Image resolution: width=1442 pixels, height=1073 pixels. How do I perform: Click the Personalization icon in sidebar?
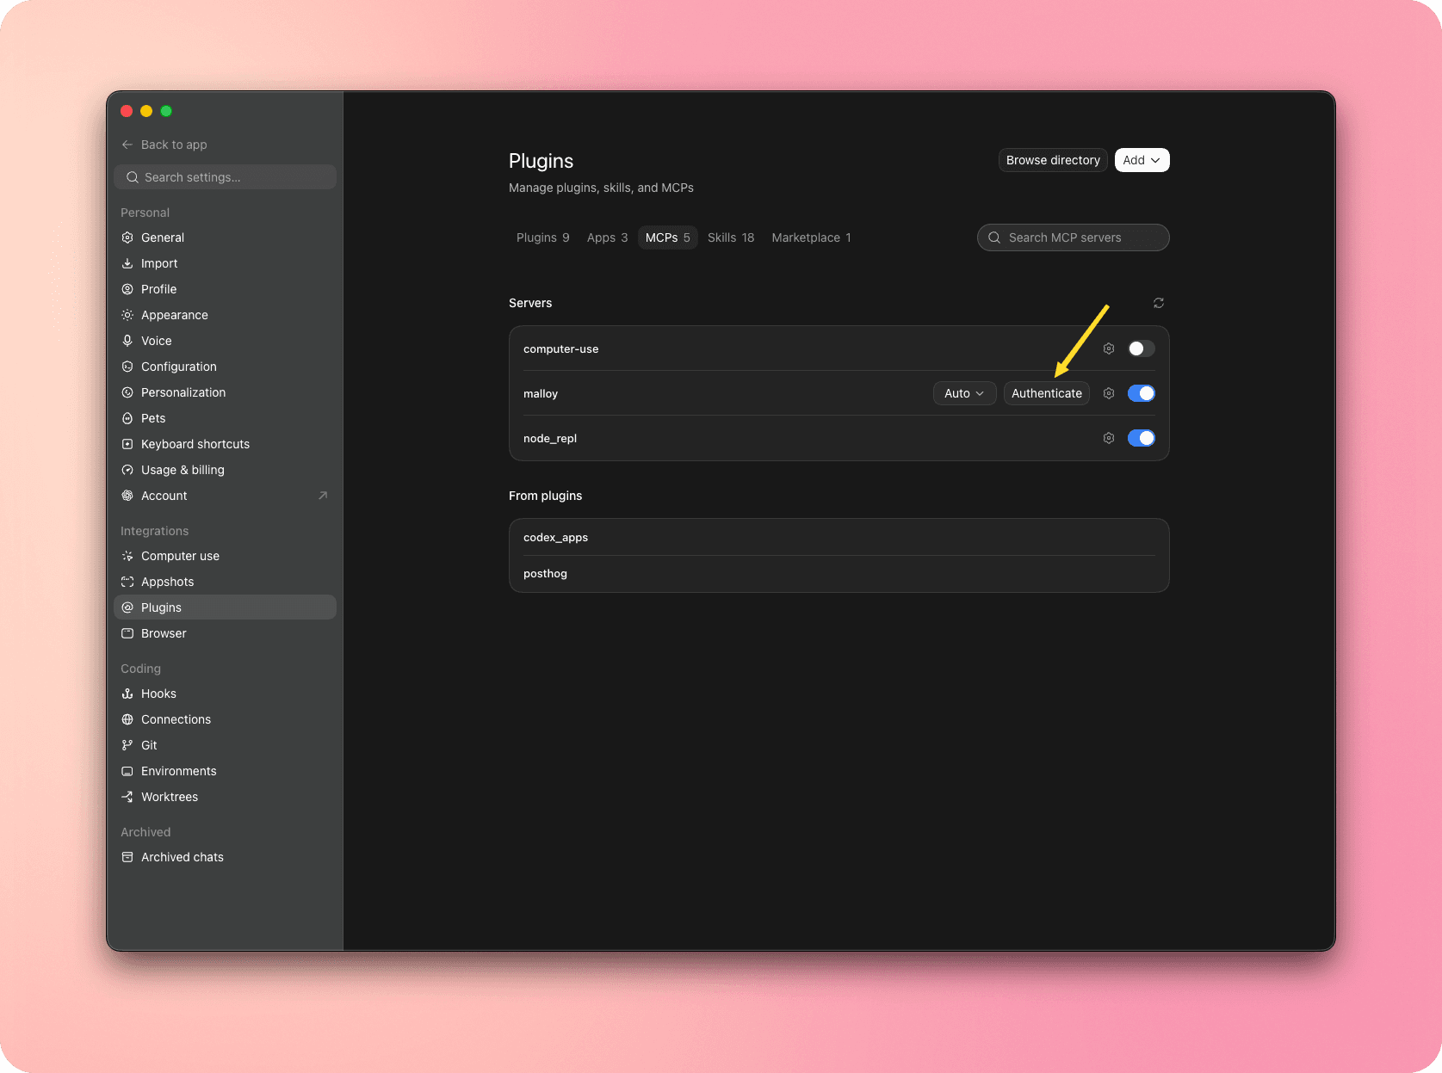127,392
